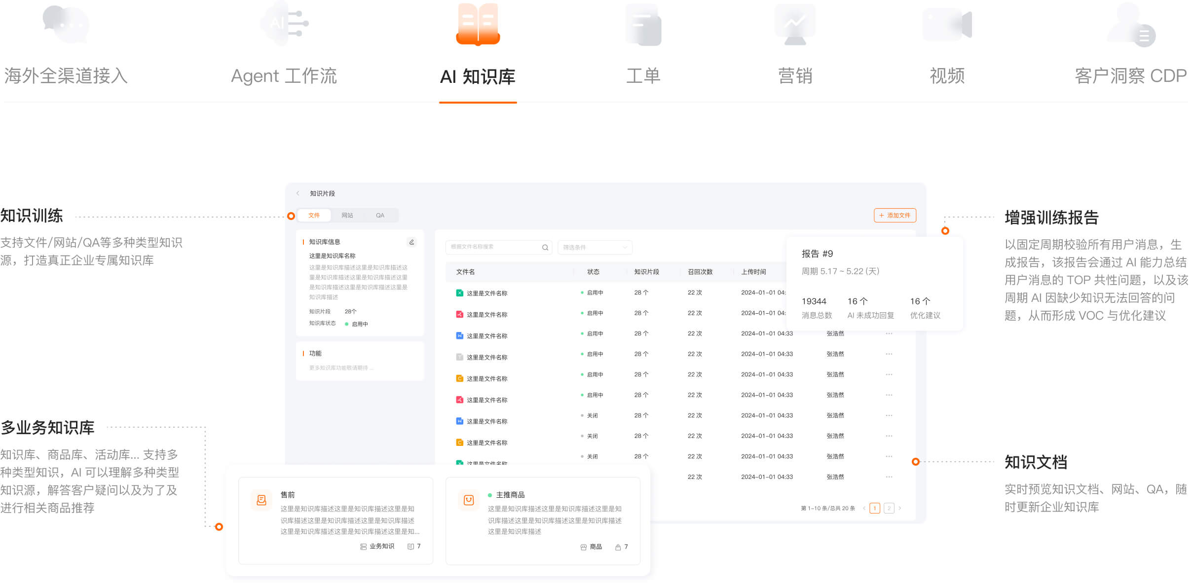Click the 优化建议 count
1192x586 pixels.
[x=920, y=301]
